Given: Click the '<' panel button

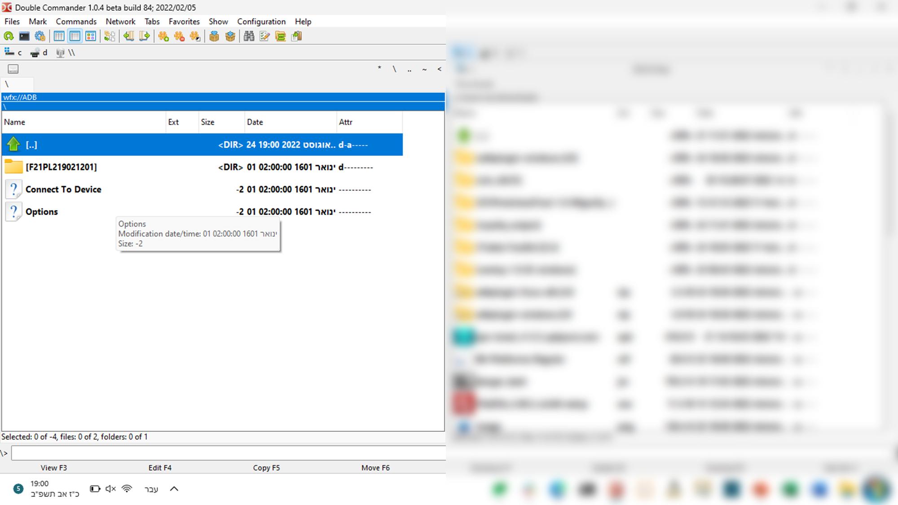Looking at the screenshot, I should pos(439,69).
